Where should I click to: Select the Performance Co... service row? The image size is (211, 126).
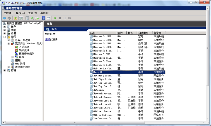pyautogui.click(x=127, y=118)
